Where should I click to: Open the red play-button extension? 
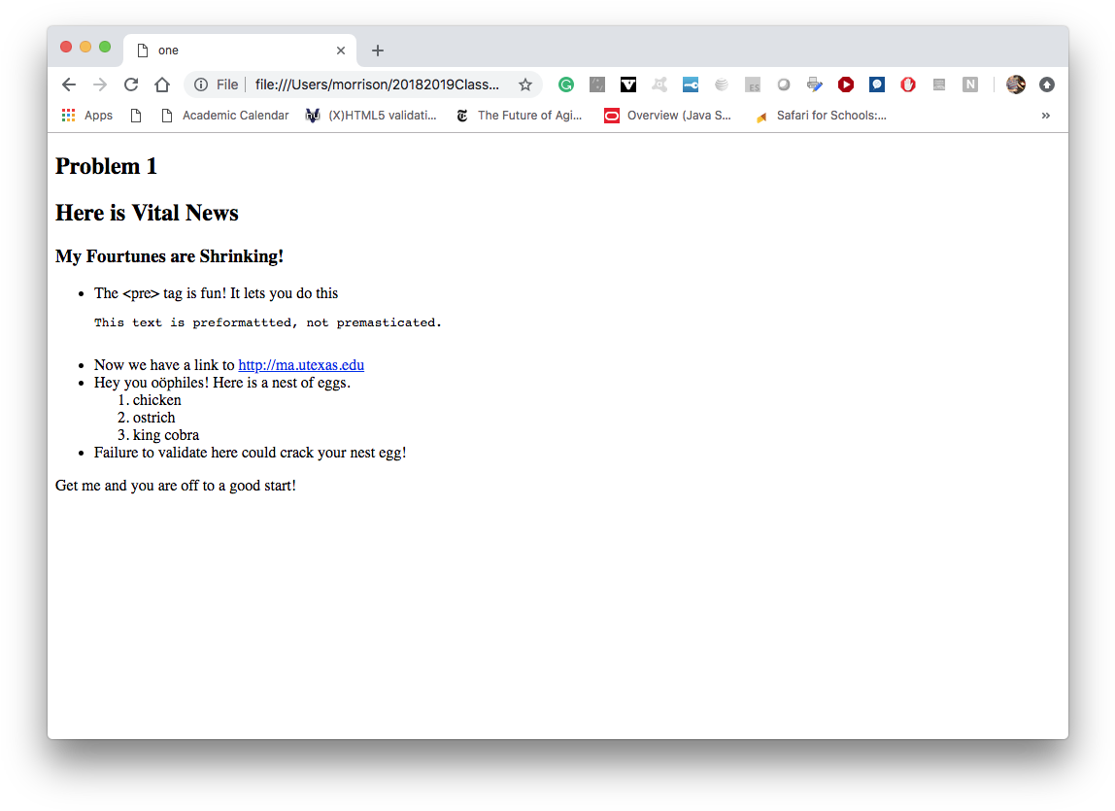coord(846,84)
